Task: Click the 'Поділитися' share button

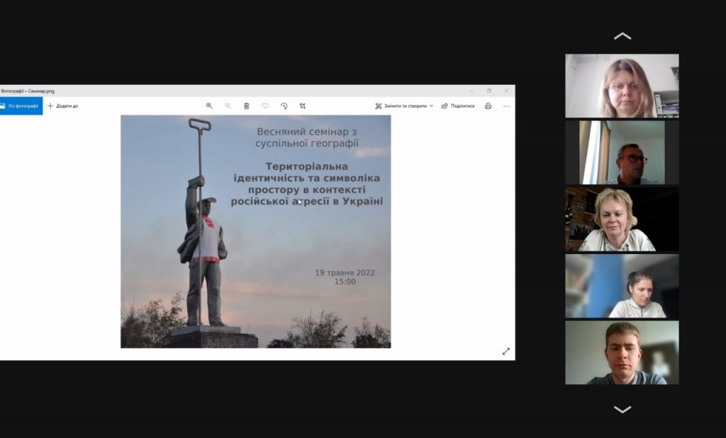Action: 458,106
